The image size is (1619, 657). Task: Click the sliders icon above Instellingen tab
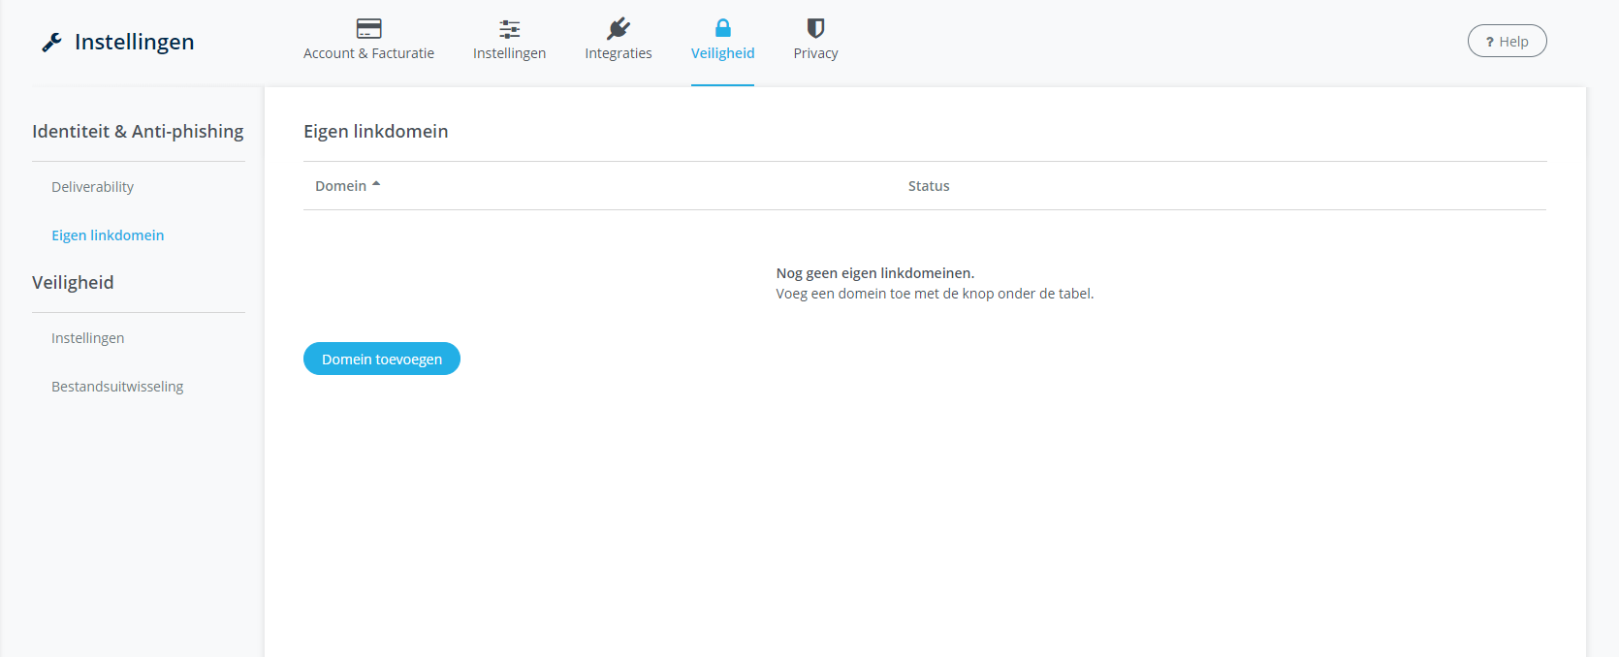[x=509, y=28]
